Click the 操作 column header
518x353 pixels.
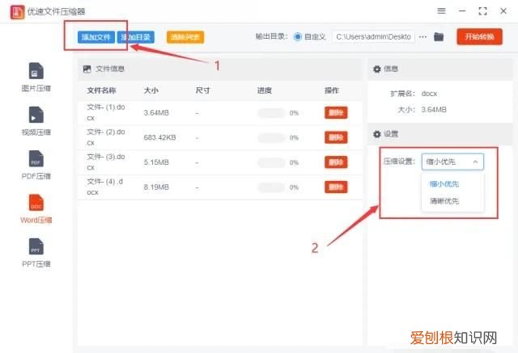[x=332, y=90]
